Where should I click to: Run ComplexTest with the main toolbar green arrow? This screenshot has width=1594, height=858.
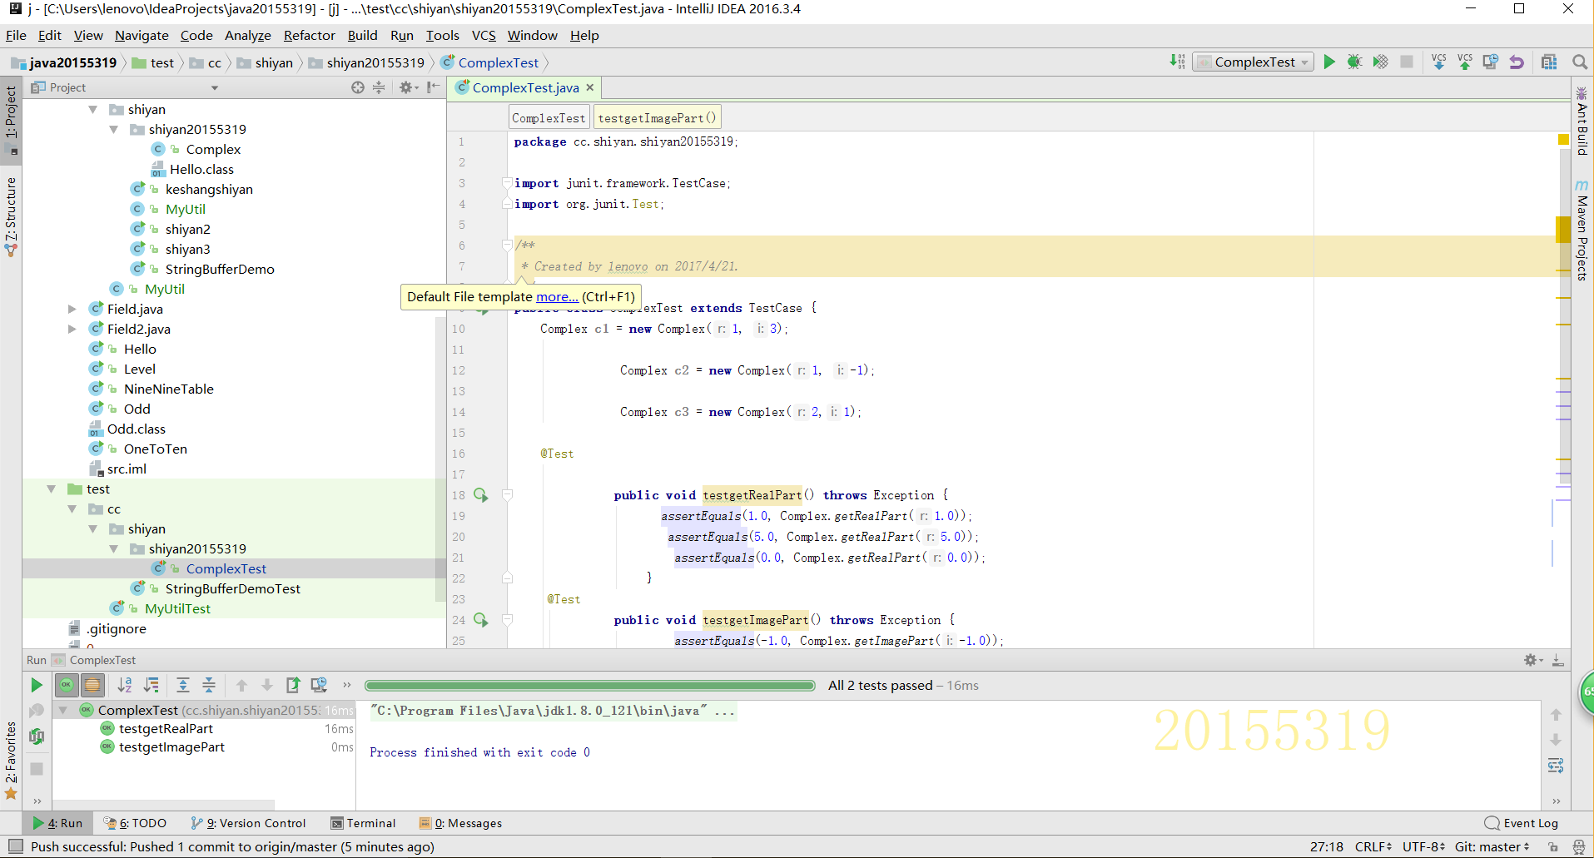(1329, 62)
